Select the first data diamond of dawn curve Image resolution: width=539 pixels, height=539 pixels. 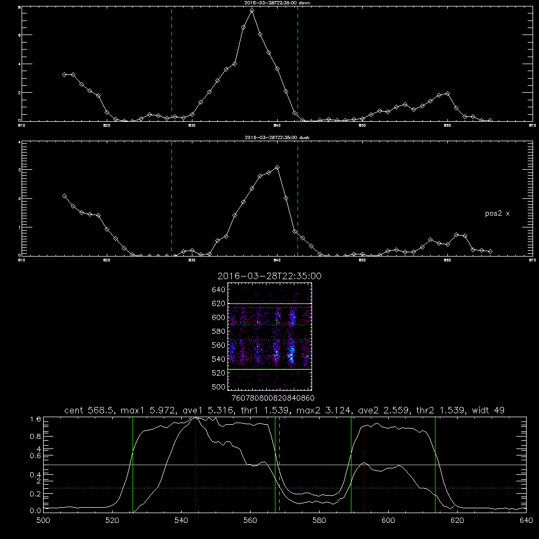click(64, 74)
